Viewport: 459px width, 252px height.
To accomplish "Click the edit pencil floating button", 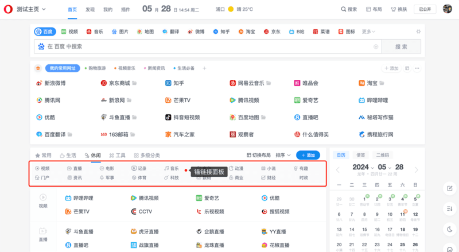I will coord(450,188).
